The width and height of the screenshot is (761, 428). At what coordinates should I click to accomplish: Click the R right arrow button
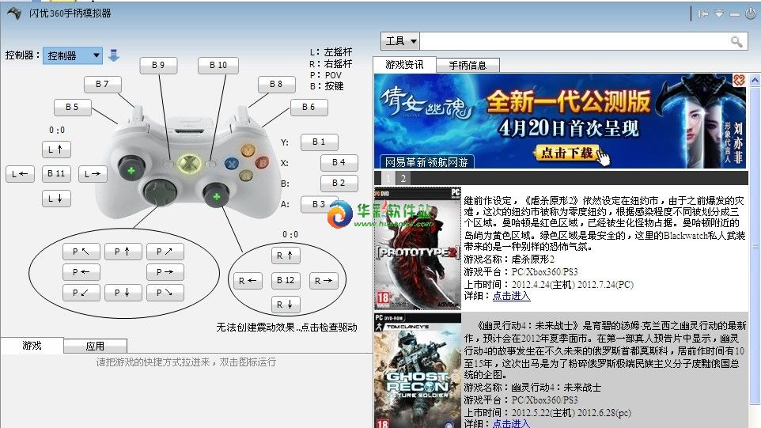click(x=324, y=280)
